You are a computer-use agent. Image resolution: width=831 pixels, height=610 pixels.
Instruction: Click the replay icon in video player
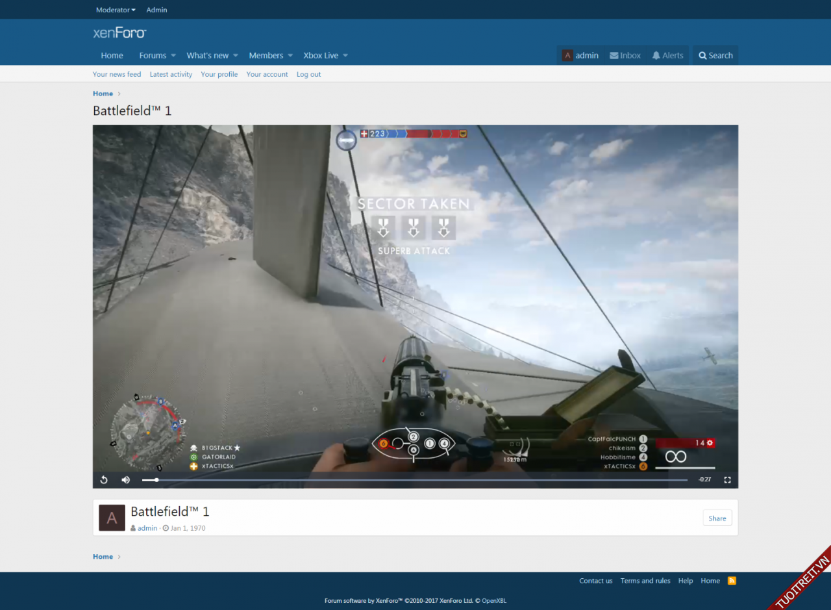click(104, 480)
